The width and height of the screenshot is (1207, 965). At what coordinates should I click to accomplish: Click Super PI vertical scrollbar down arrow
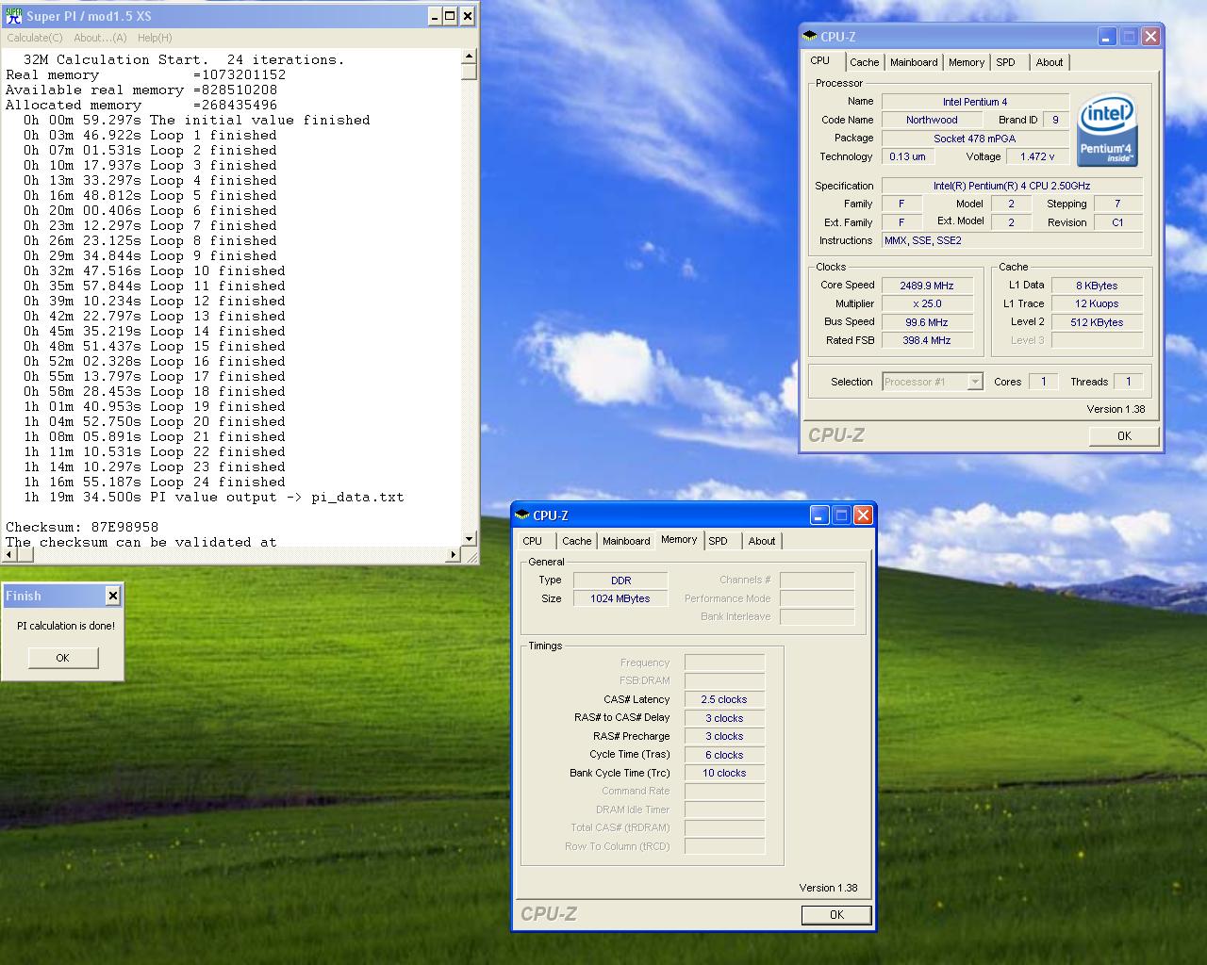469,539
